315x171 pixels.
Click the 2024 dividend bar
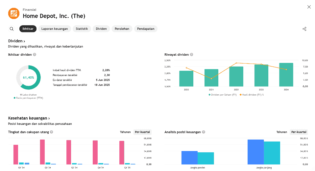tap(286, 75)
